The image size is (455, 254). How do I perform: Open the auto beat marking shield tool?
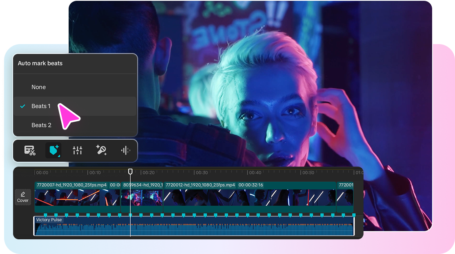pyautogui.click(x=54, y=150)
